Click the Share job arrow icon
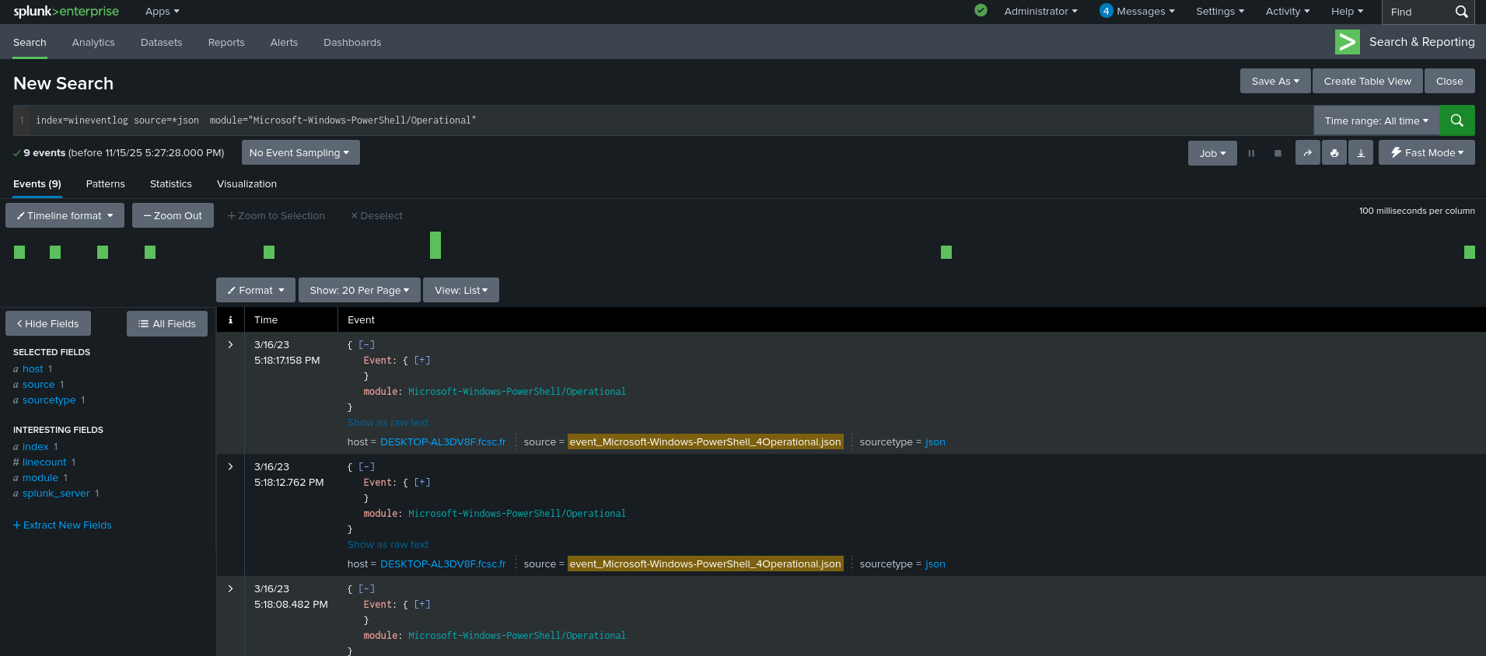1486x656 pixels. 1307,153
